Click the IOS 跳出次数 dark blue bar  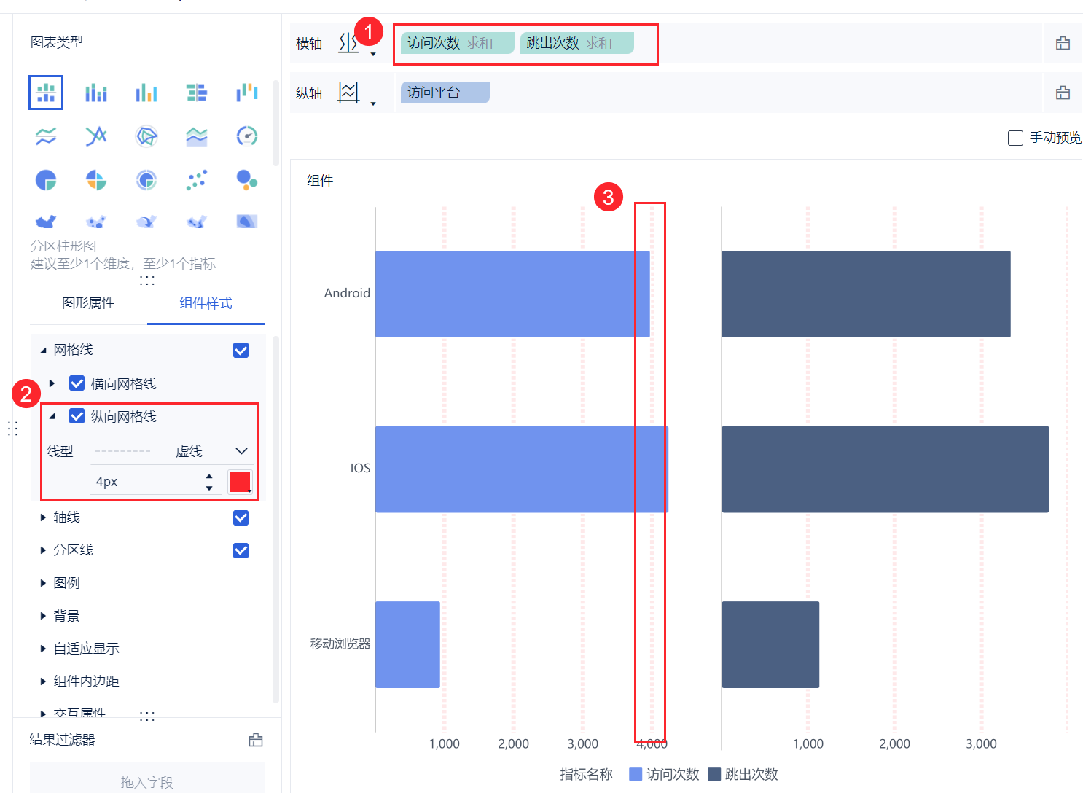click(885, 469)
